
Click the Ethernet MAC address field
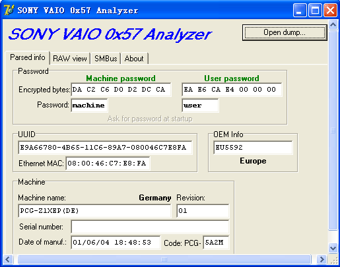(x=108, y=163)
